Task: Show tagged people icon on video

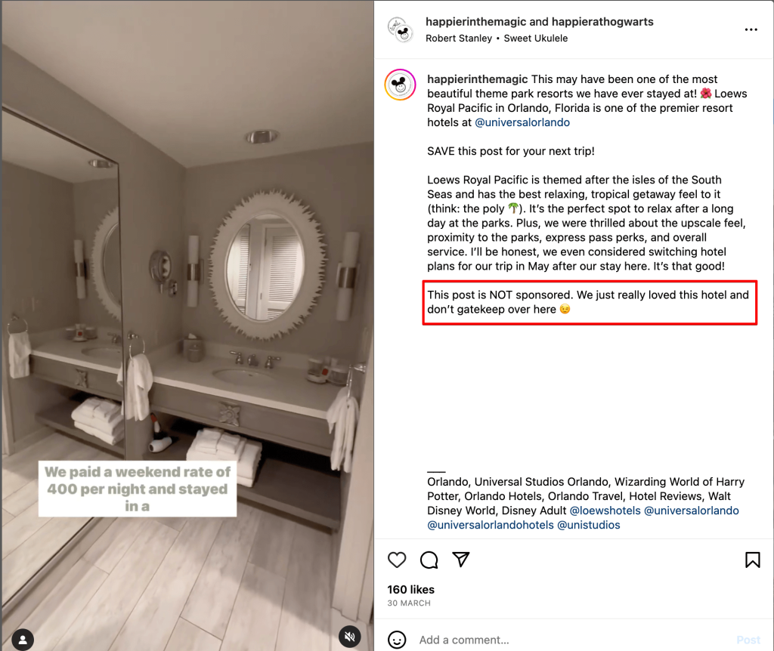Action: pyautogui.click(x=23, y=640)
